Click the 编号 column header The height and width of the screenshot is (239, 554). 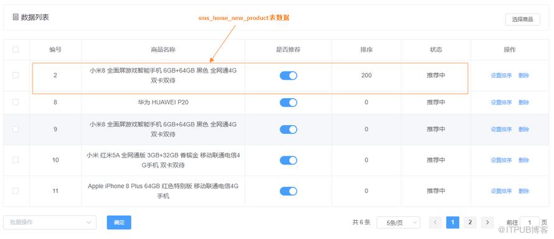[x=55, y=49]
